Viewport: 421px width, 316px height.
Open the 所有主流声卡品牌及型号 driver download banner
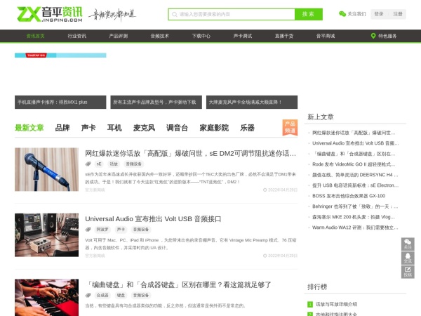tap(156, 102)
